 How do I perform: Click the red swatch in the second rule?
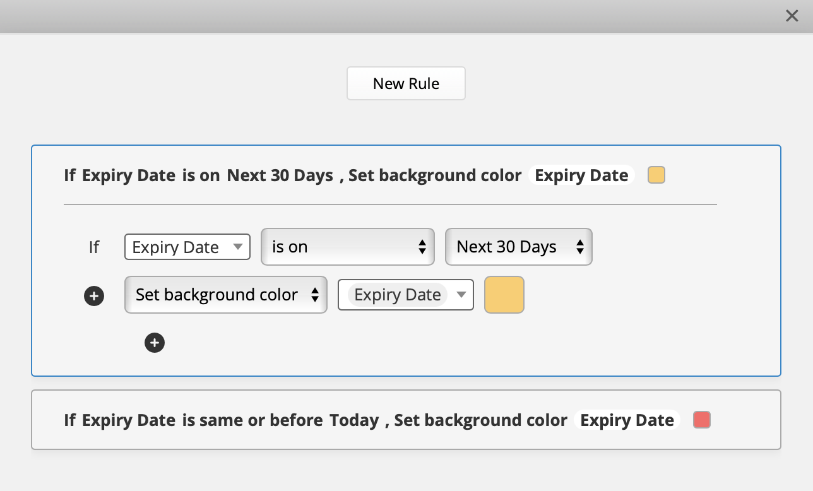pyautogui.click(x=702, y=420)
